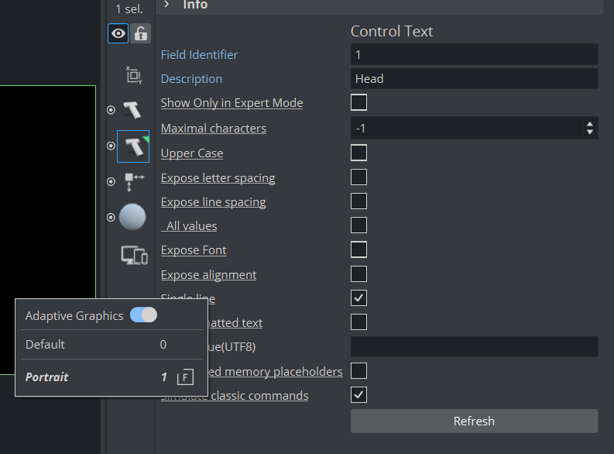This screenshot has height=454, width=614.
Task: Select the Portrait format entry
Action: (x=47, y=377)
